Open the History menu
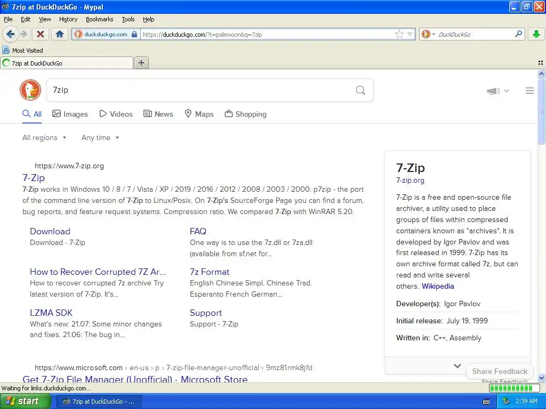The image size is (546, 409). (68, 19)
